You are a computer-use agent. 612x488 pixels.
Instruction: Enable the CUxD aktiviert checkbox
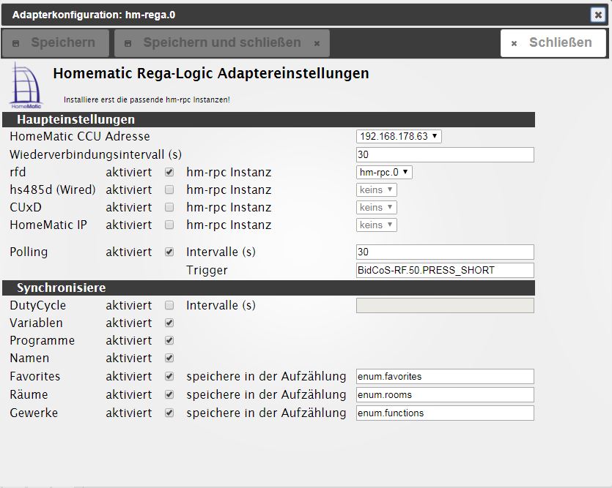[169, 207]
